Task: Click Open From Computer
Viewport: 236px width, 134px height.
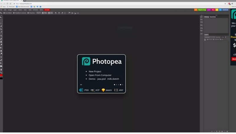Action: tap(100, 75)
